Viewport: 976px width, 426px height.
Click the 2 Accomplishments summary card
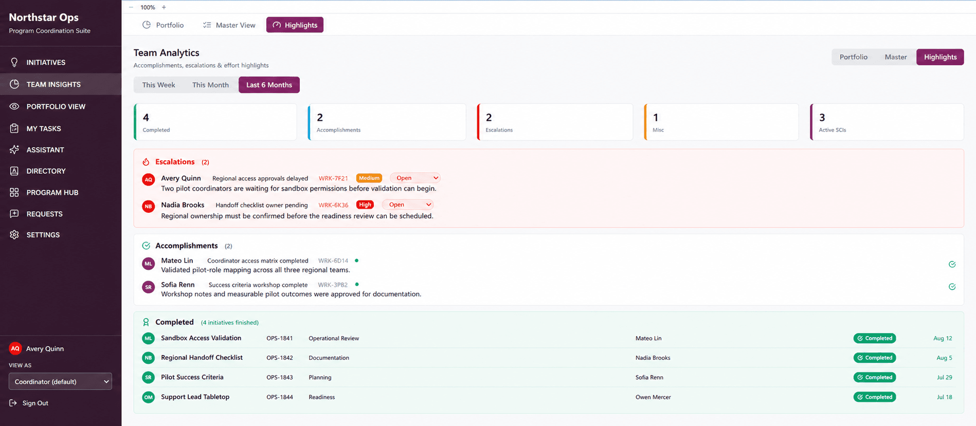[387, 122]
